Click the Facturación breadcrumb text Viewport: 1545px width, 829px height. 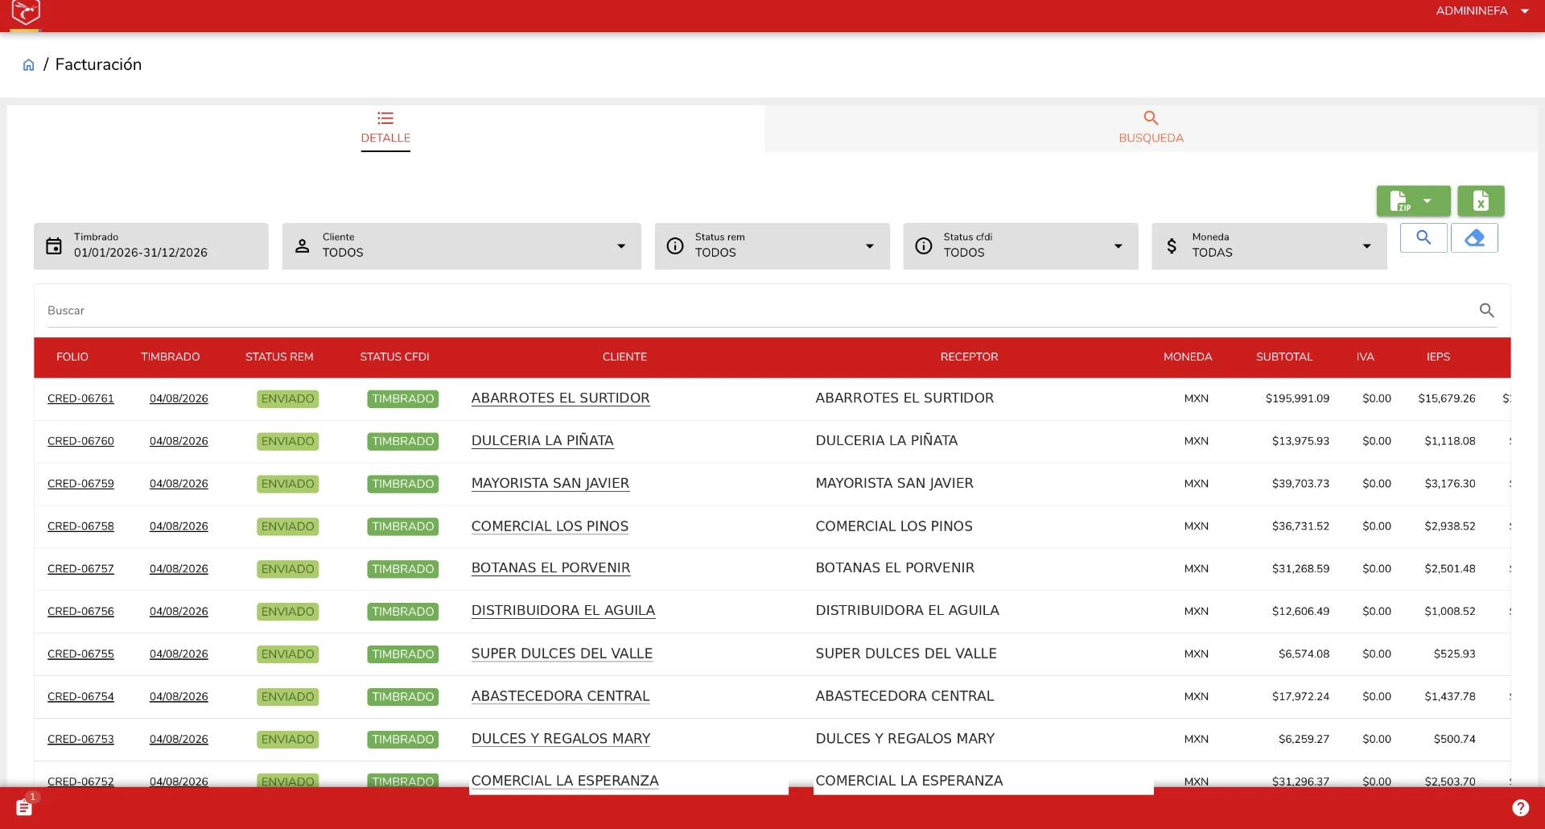click(98, 64)
